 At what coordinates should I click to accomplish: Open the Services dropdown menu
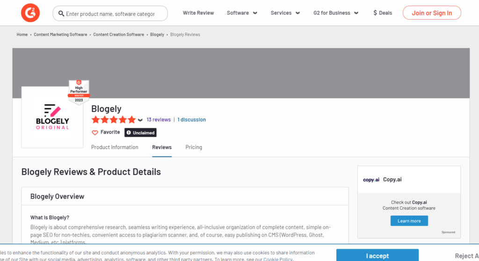click(285, 13)
